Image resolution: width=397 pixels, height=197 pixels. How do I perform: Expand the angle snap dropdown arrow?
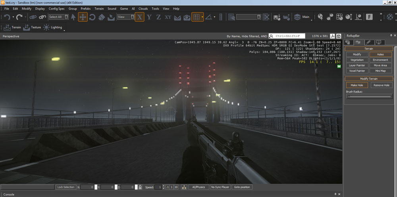click(214, 17)
